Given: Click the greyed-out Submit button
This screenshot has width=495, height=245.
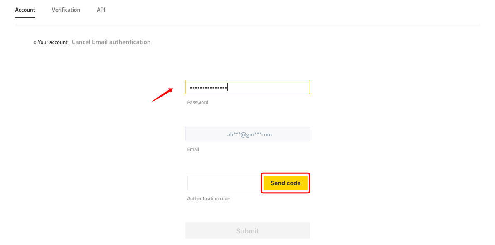Looking at the screenshot, I should [248, 230].
